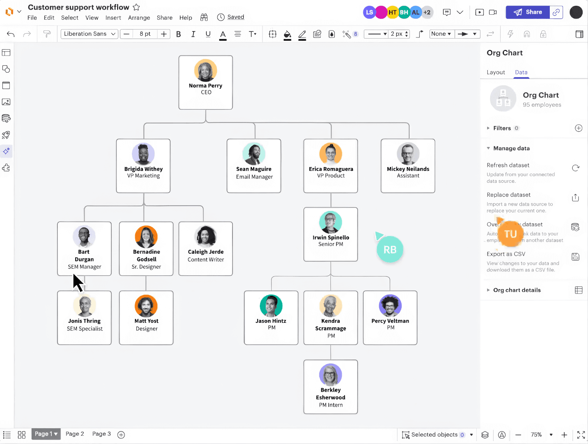Click the Saved status link

(236, 17)
